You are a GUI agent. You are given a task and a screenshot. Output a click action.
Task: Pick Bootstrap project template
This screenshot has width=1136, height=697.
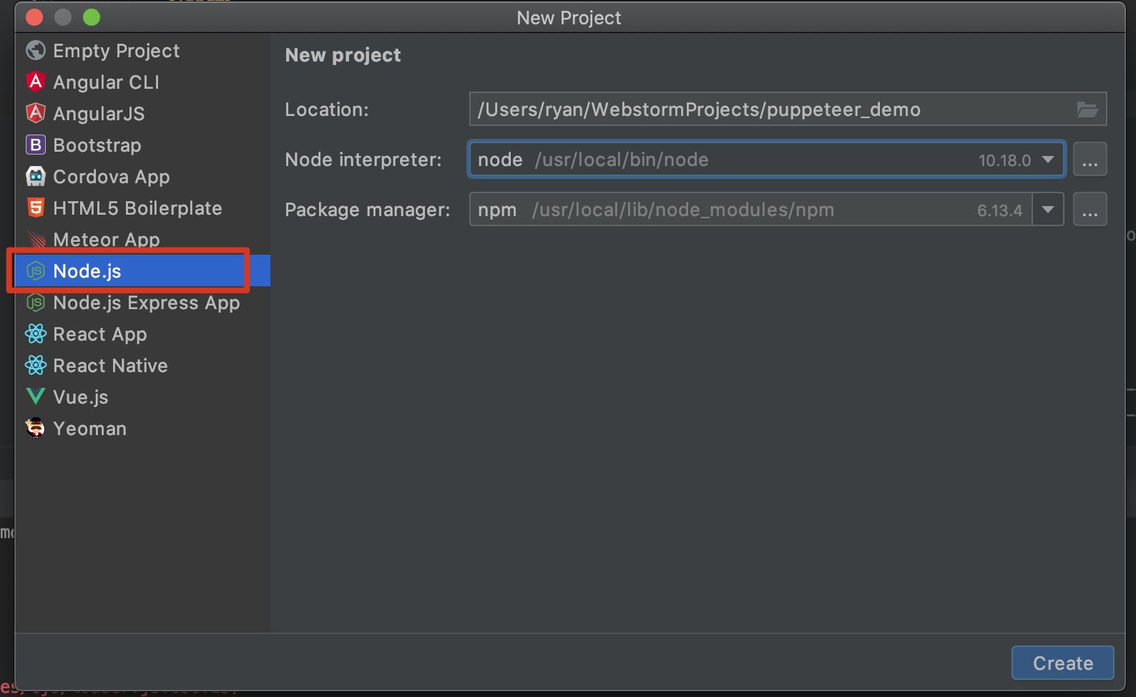(142, 145)
